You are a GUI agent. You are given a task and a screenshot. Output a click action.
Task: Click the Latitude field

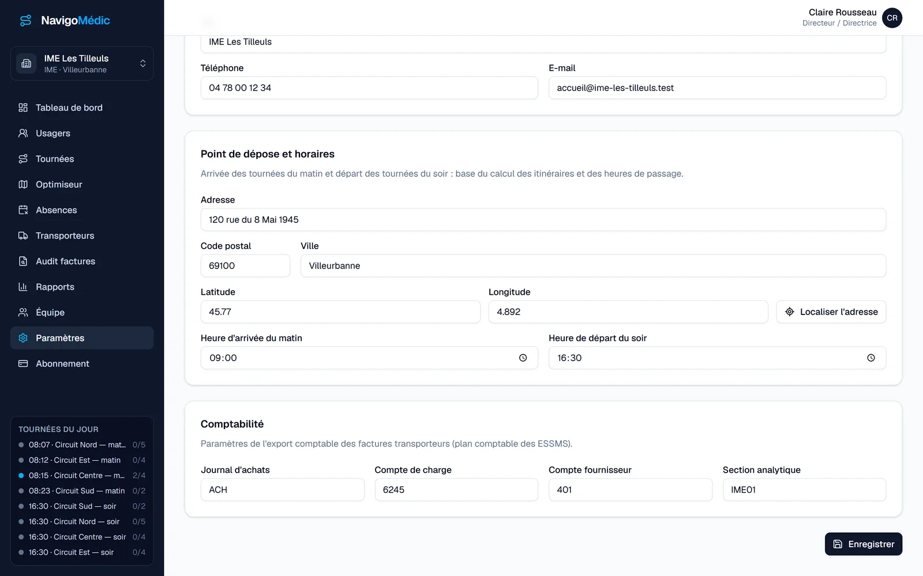340,312
